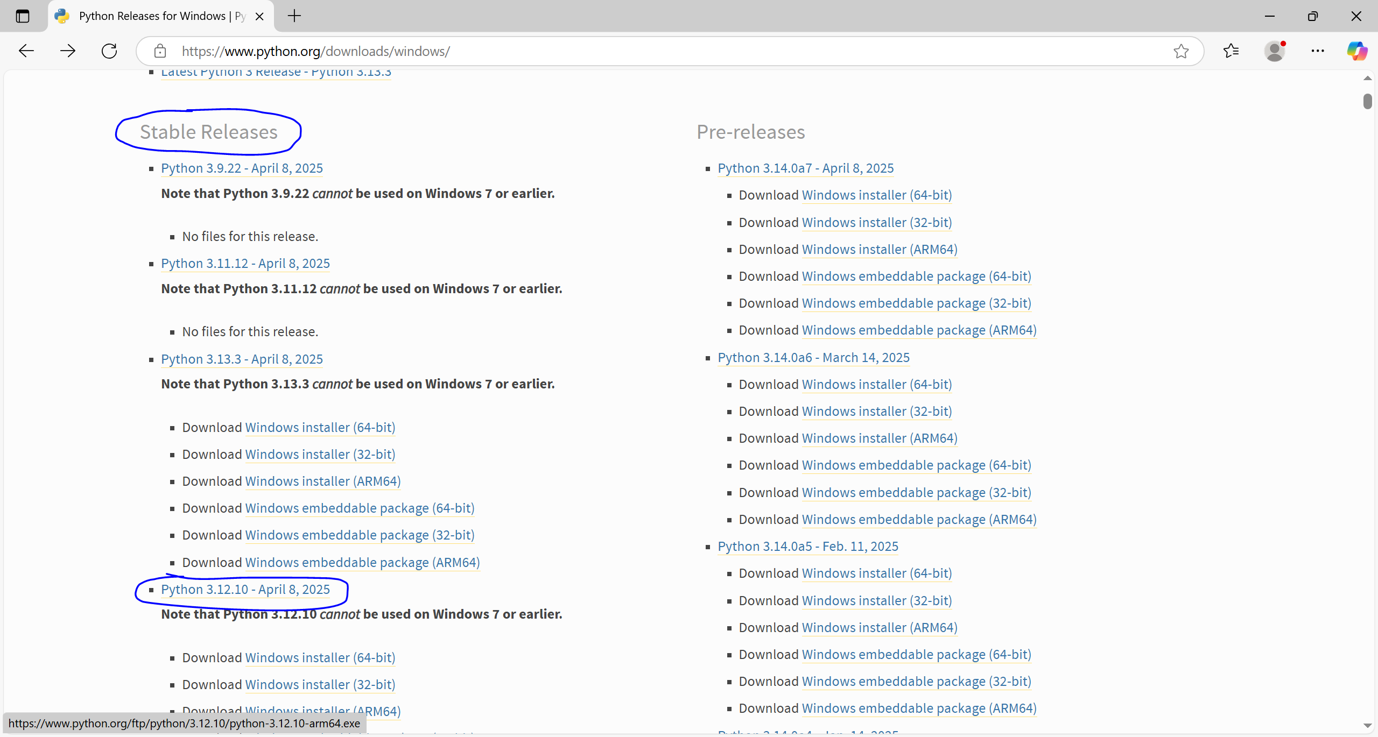Image resolution: width=1378 pixels, height=737 pixels.
Task: Launch Copilot from the toolbar
Action: [1357, 51]
